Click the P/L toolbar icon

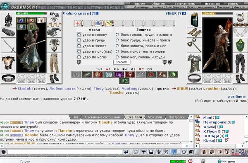pyautogui.click(x=166, y=152)
